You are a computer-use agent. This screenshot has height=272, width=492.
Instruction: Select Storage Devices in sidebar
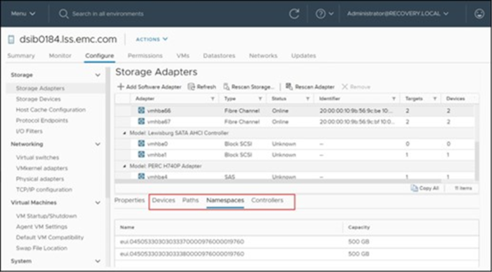38,99
